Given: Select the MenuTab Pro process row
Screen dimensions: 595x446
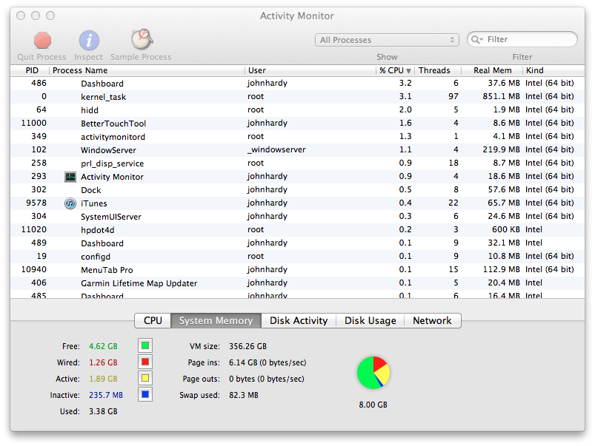Looking at the screenshot, I should (298, 270).
